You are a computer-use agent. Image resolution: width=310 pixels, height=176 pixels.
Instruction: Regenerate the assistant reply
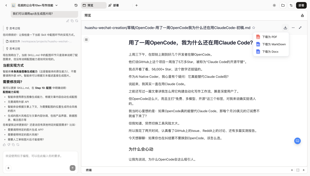pos(18,144)
